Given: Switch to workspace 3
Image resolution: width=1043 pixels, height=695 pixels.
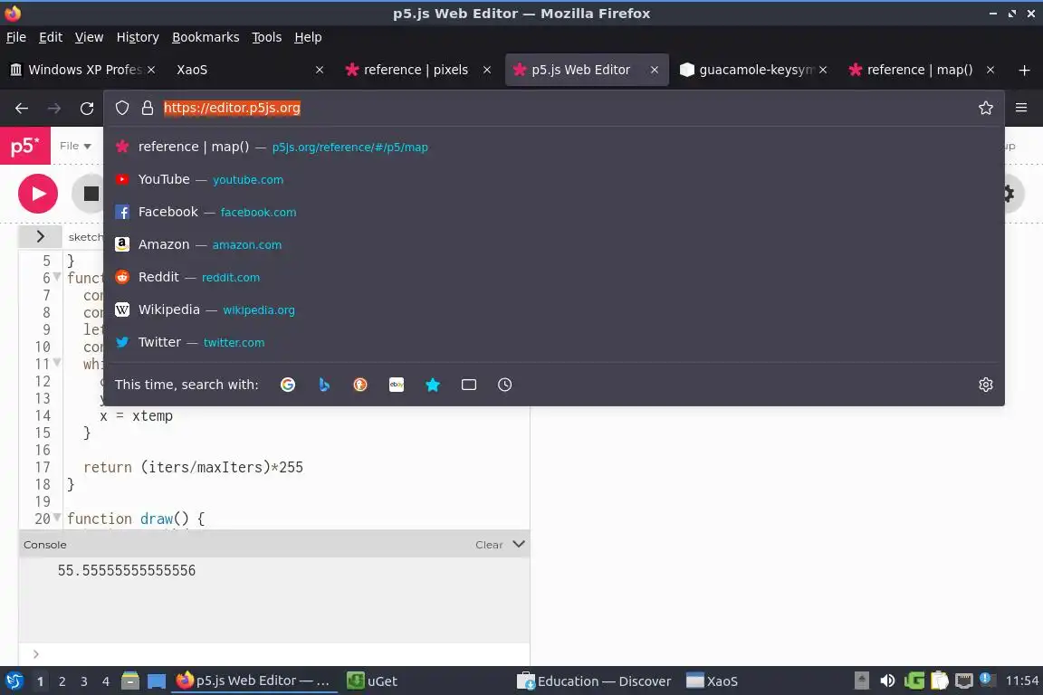Looking at the screenshot, I should pos(84,681).
